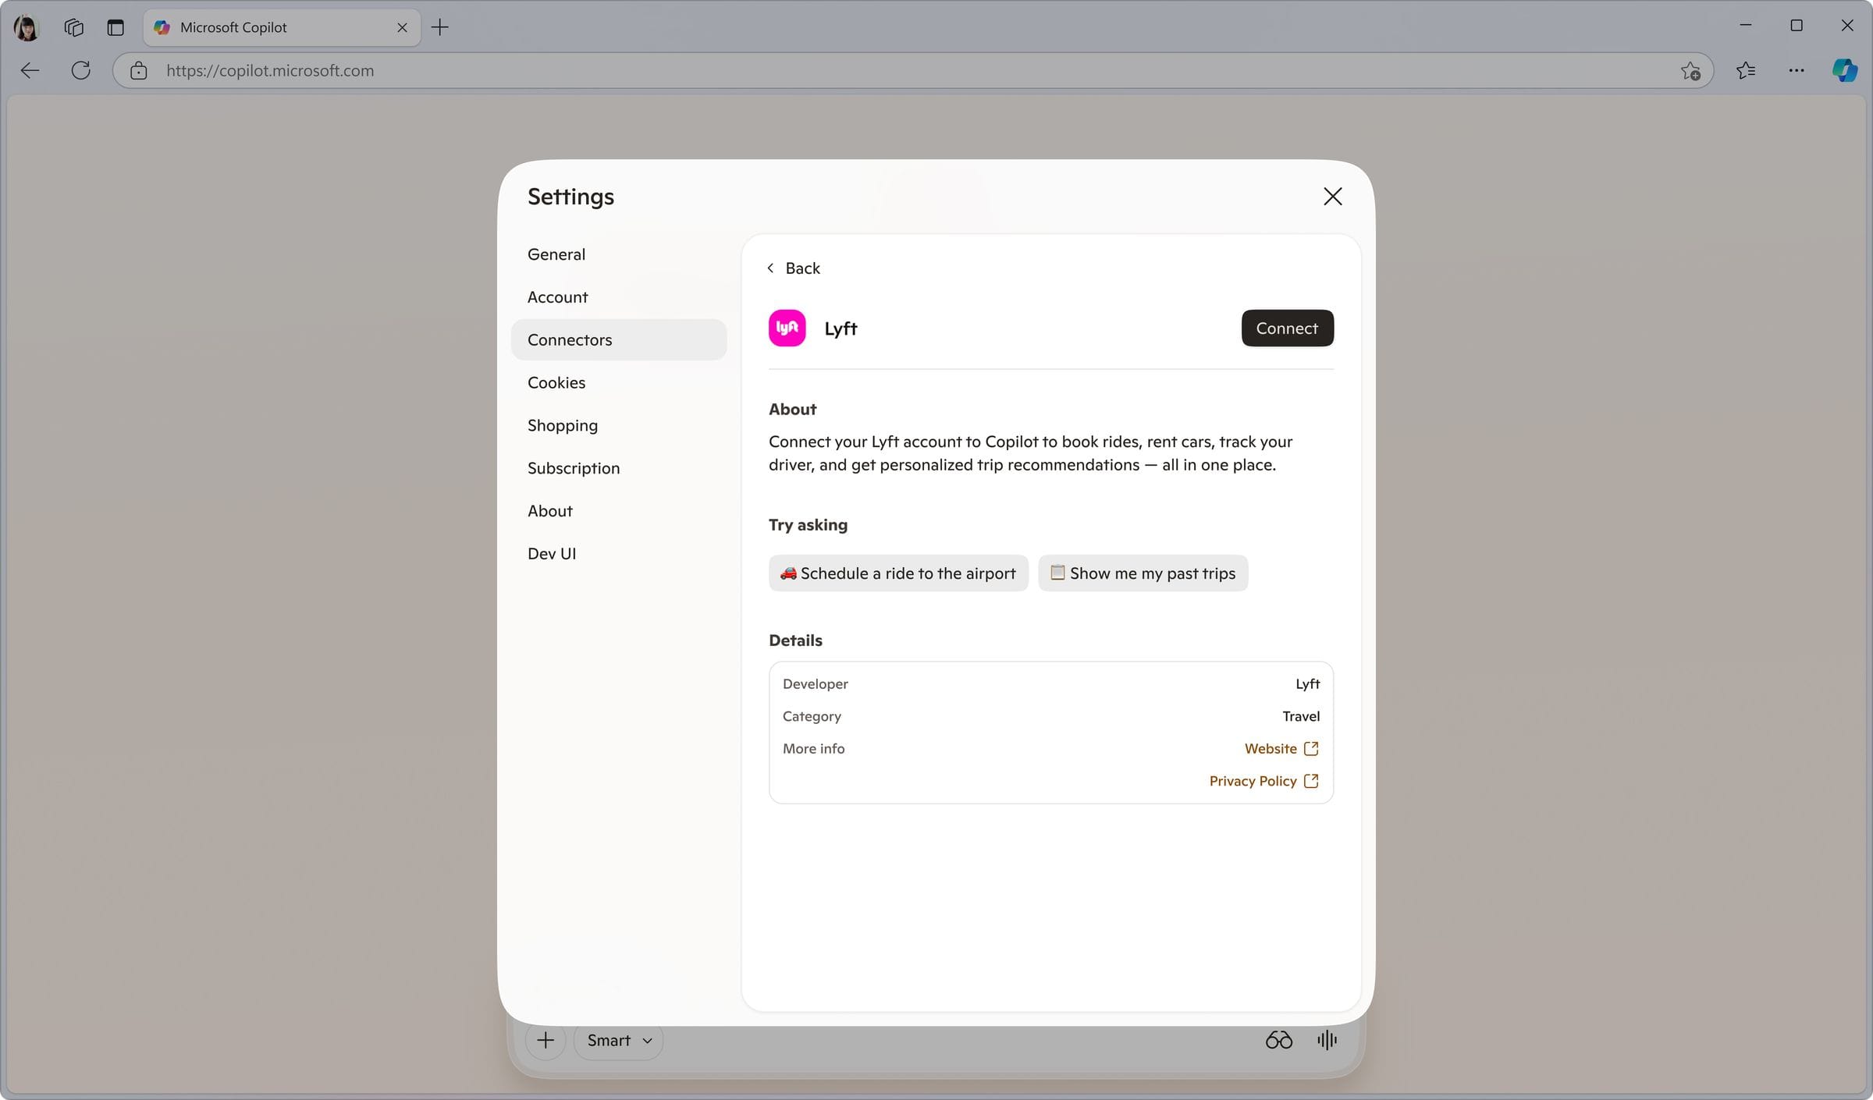Viewport: 1873px width, 1100px height.
Task: Open the Lyft Website link
Action: click(x=1281, y=748)
